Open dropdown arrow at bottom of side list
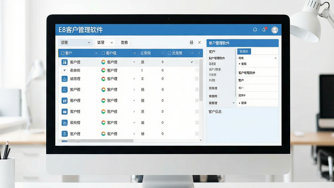This screenshot has height=188, width=334. coord(234,103)
